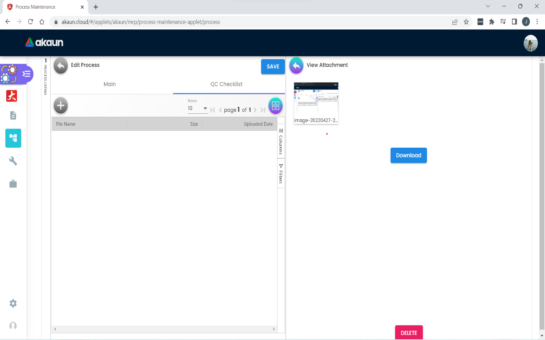The height and width of the screenshot is (340, 545).
Task: Open browser extensions puzzle icon
Action: point(492,22)
